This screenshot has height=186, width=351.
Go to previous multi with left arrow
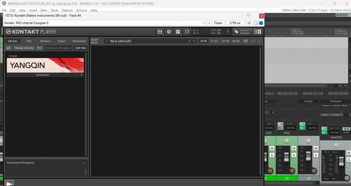tap(190, 41)
